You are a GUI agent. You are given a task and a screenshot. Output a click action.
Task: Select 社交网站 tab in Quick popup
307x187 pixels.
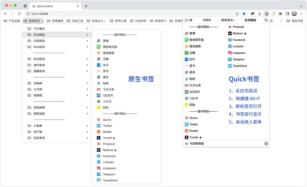[x=250, y=20]
